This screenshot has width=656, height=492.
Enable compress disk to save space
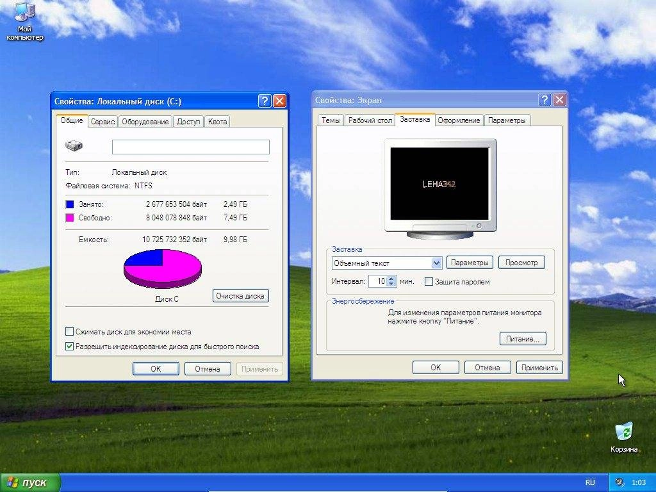69,332
